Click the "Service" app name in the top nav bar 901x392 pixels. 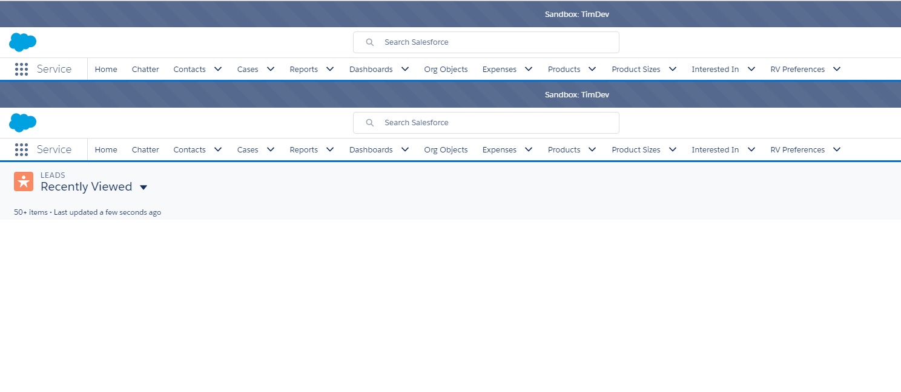coord(54,69)
